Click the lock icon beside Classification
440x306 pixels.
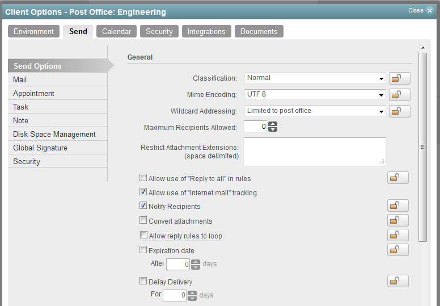point(400,78)
